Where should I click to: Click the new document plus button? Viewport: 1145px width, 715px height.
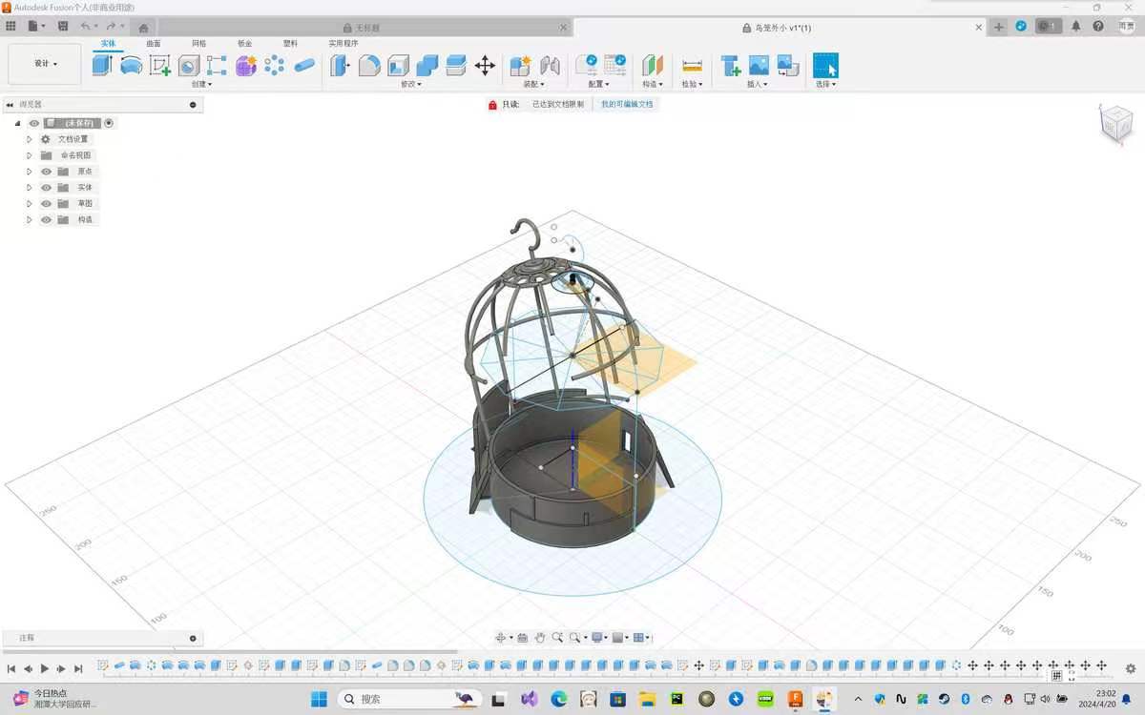pos(999,27)
